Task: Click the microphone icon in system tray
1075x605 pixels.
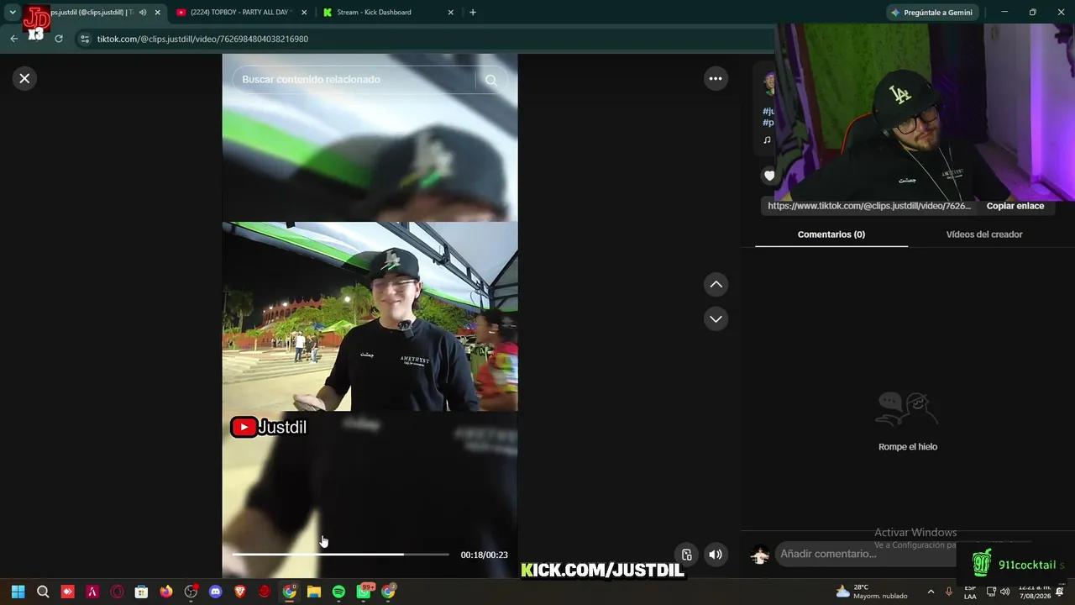Action: [949, 592]
